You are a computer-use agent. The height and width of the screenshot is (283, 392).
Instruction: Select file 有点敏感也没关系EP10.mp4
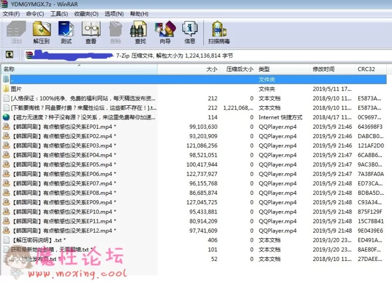64,212
